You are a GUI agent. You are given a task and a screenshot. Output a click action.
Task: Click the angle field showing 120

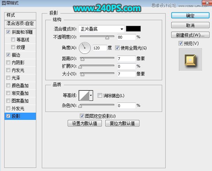click(100, 48)
